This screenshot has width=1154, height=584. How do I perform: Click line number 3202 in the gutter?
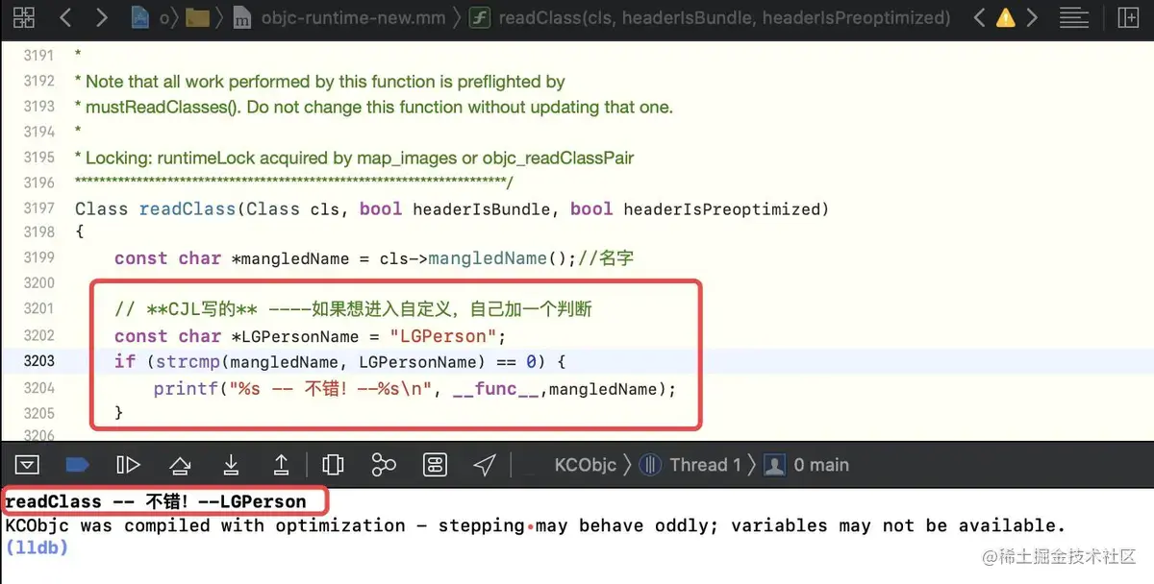pos(39,335)
